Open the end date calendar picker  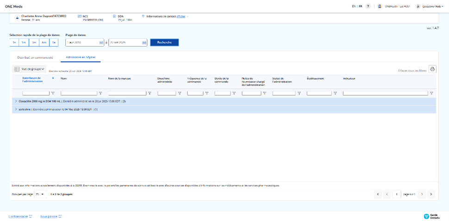[x=144, y=43]
